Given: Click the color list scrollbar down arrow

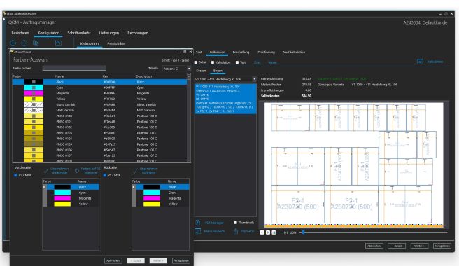Looking at the screenshot, I should (189, 160).
